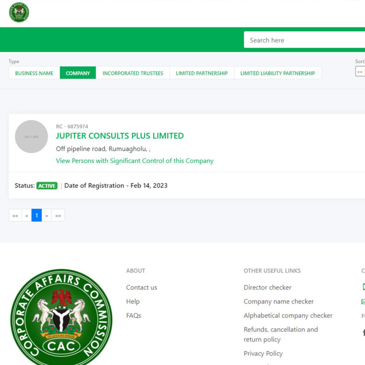Image resolution: width=365 pixels, height=365 pixels.
Task: Jump to last page of results
Action: click(x=58, y=215)
